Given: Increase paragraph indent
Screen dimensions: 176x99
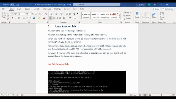Looking at the screenshot, I should [x=70, y=14].
